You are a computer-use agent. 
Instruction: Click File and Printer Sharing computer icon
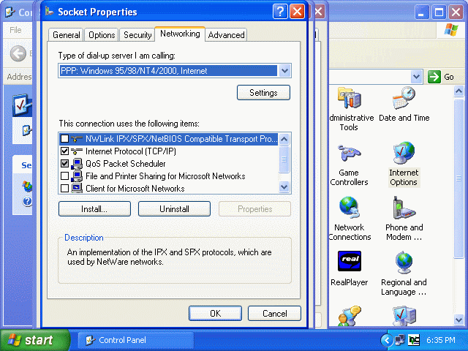pyautogui.click(x=77, y=176)
